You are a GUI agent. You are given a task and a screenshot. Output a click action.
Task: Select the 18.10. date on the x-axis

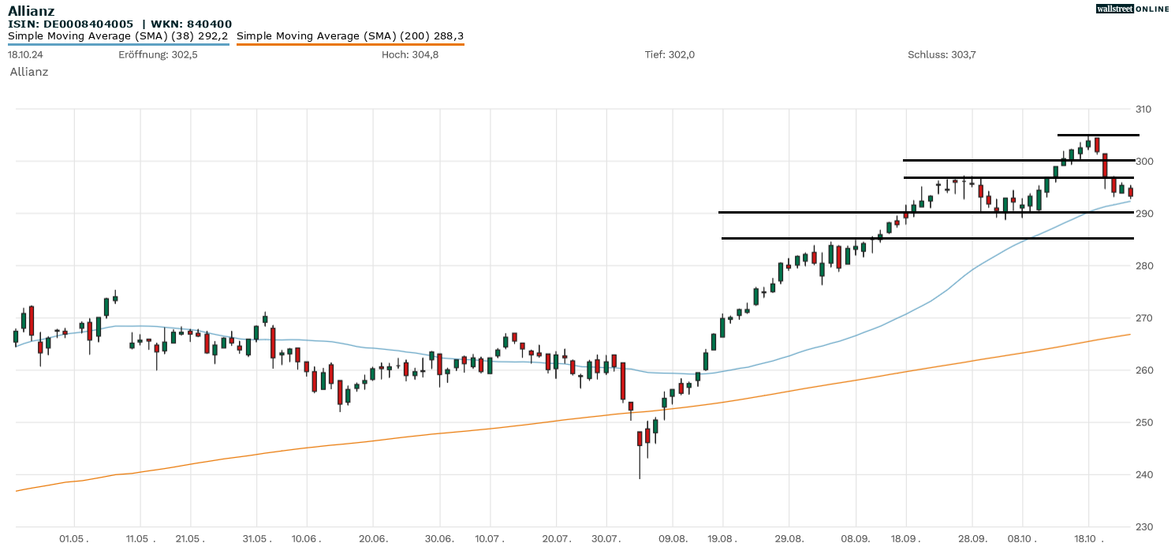[x=1087, y=538]
